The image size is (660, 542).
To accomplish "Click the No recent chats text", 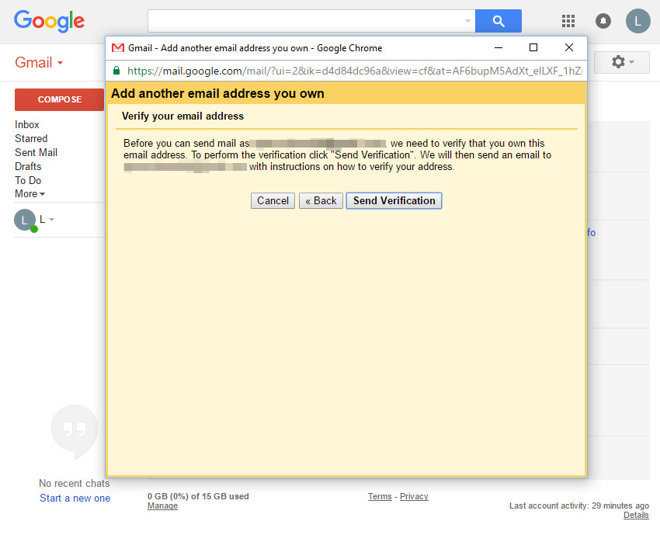I will tap(74, 484).
